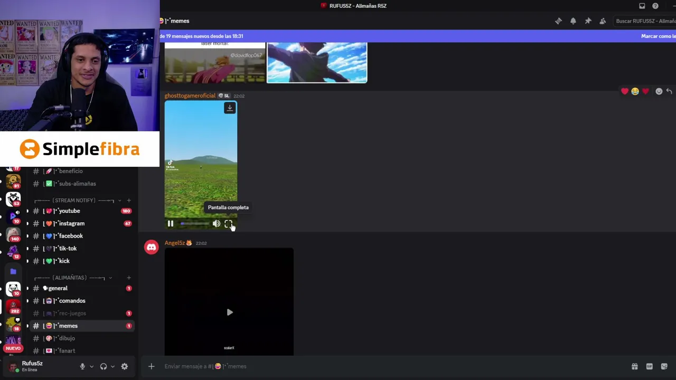Viewport: 676px width, 380px height.
Task: Open the server with the 282 badge
Action: 13,307
